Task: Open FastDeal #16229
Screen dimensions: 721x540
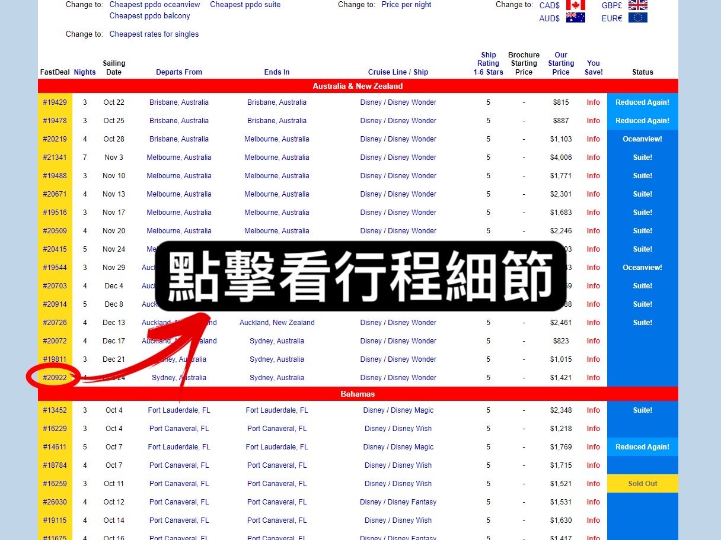Action: (55, 429)
